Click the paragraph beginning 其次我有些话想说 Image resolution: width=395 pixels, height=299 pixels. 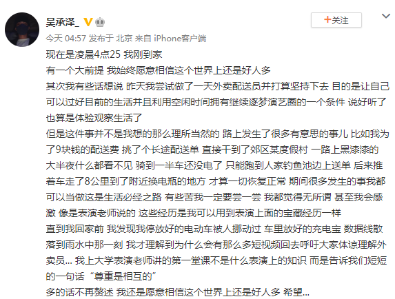pyautogui.click(x=218, y=102)
